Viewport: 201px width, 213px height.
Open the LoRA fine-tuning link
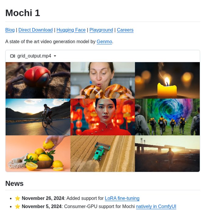point(122,198)
